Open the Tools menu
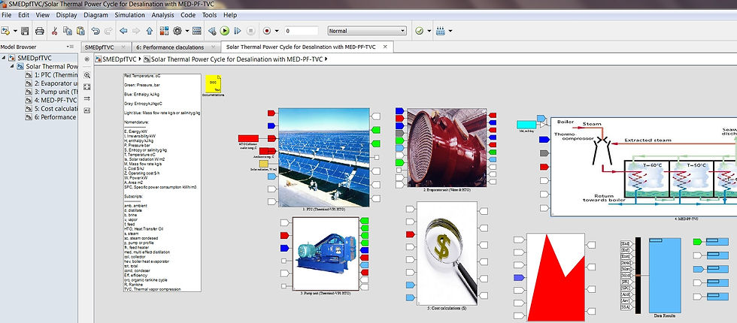The width and height of the screenshot is (737, 323). point(210,15)
